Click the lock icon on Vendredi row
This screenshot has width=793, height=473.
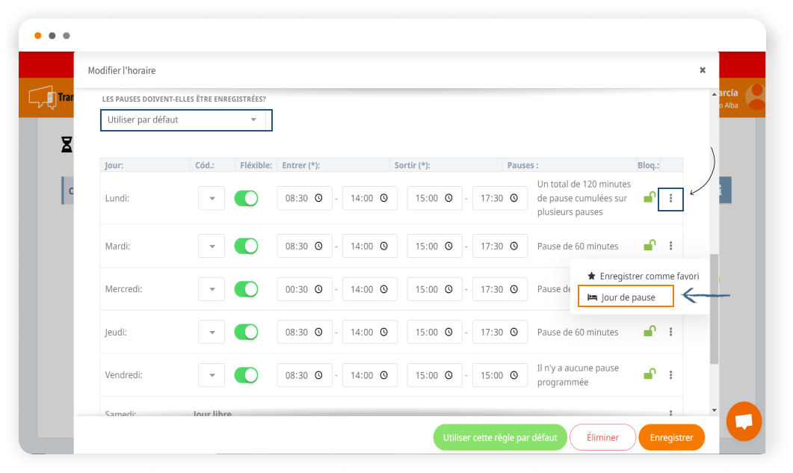coord(650,374)
